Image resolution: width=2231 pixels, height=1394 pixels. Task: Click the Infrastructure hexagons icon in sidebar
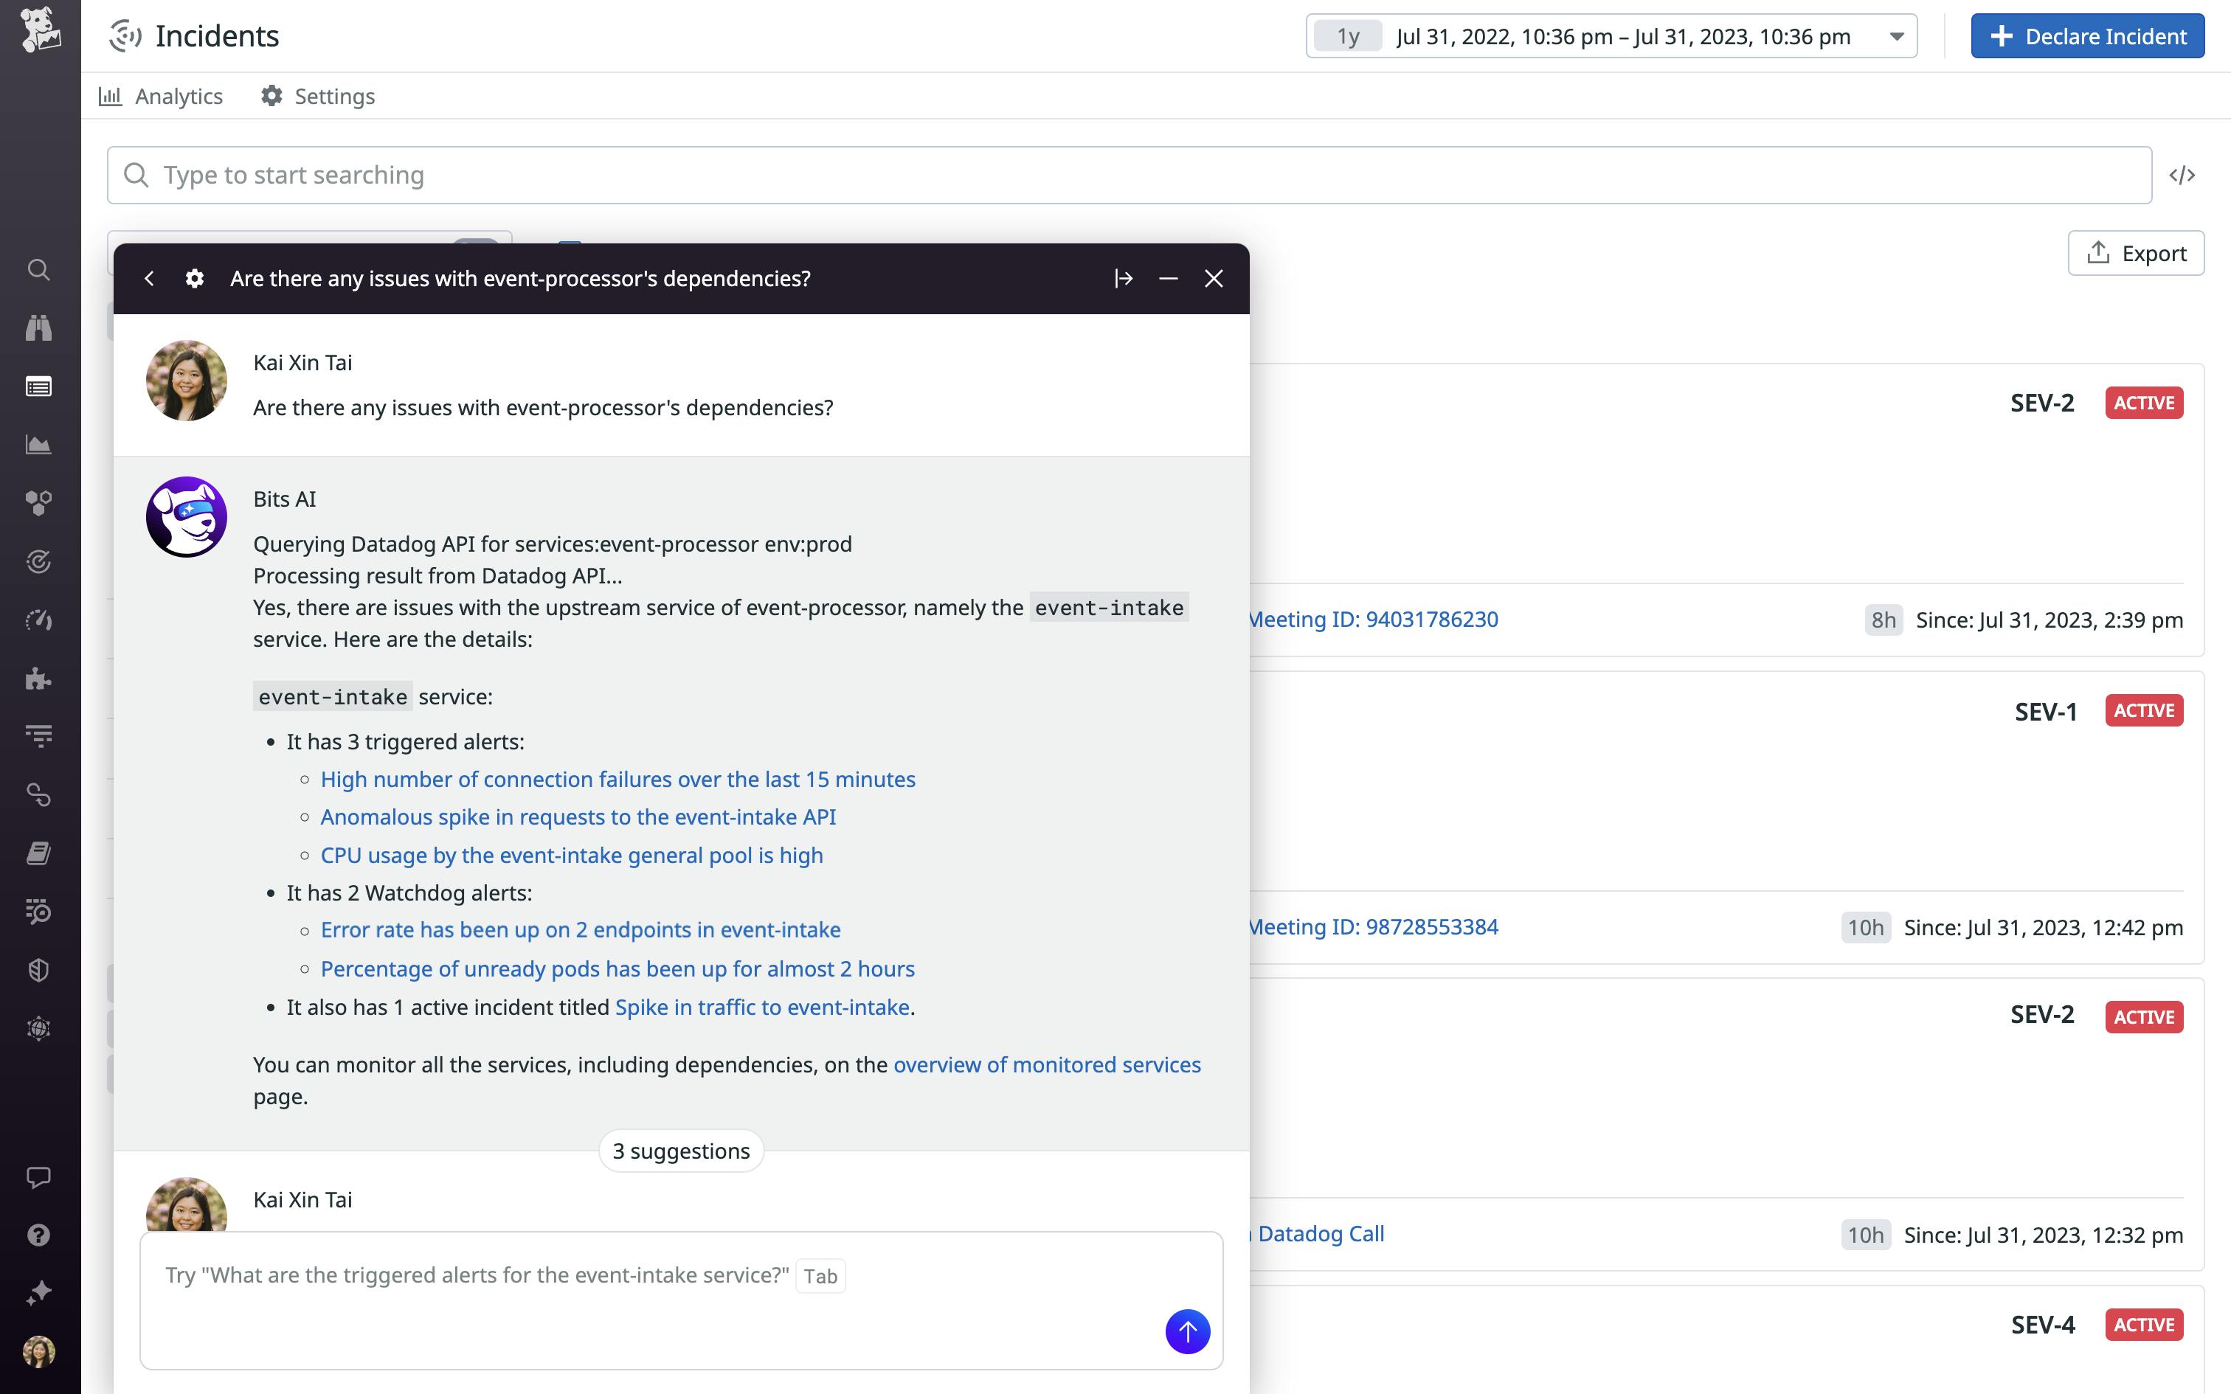click(38, 502)
